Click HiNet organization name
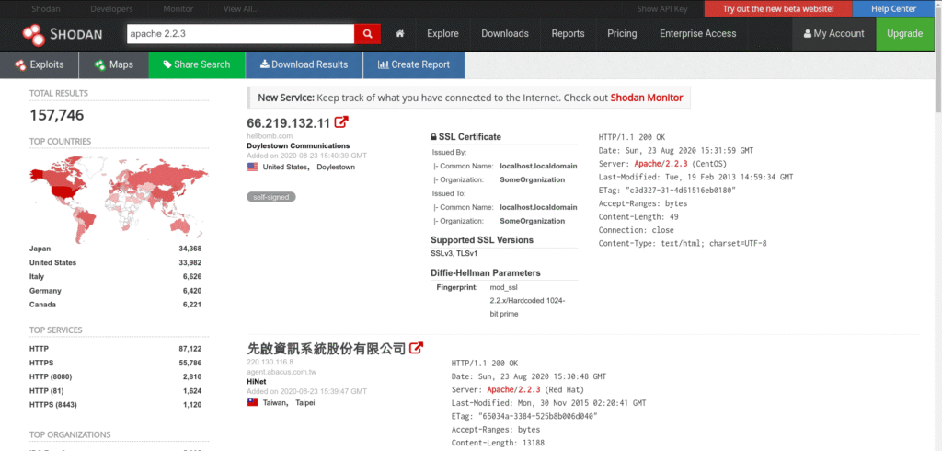The image size is (942, 451). click(x=257, y=381)
